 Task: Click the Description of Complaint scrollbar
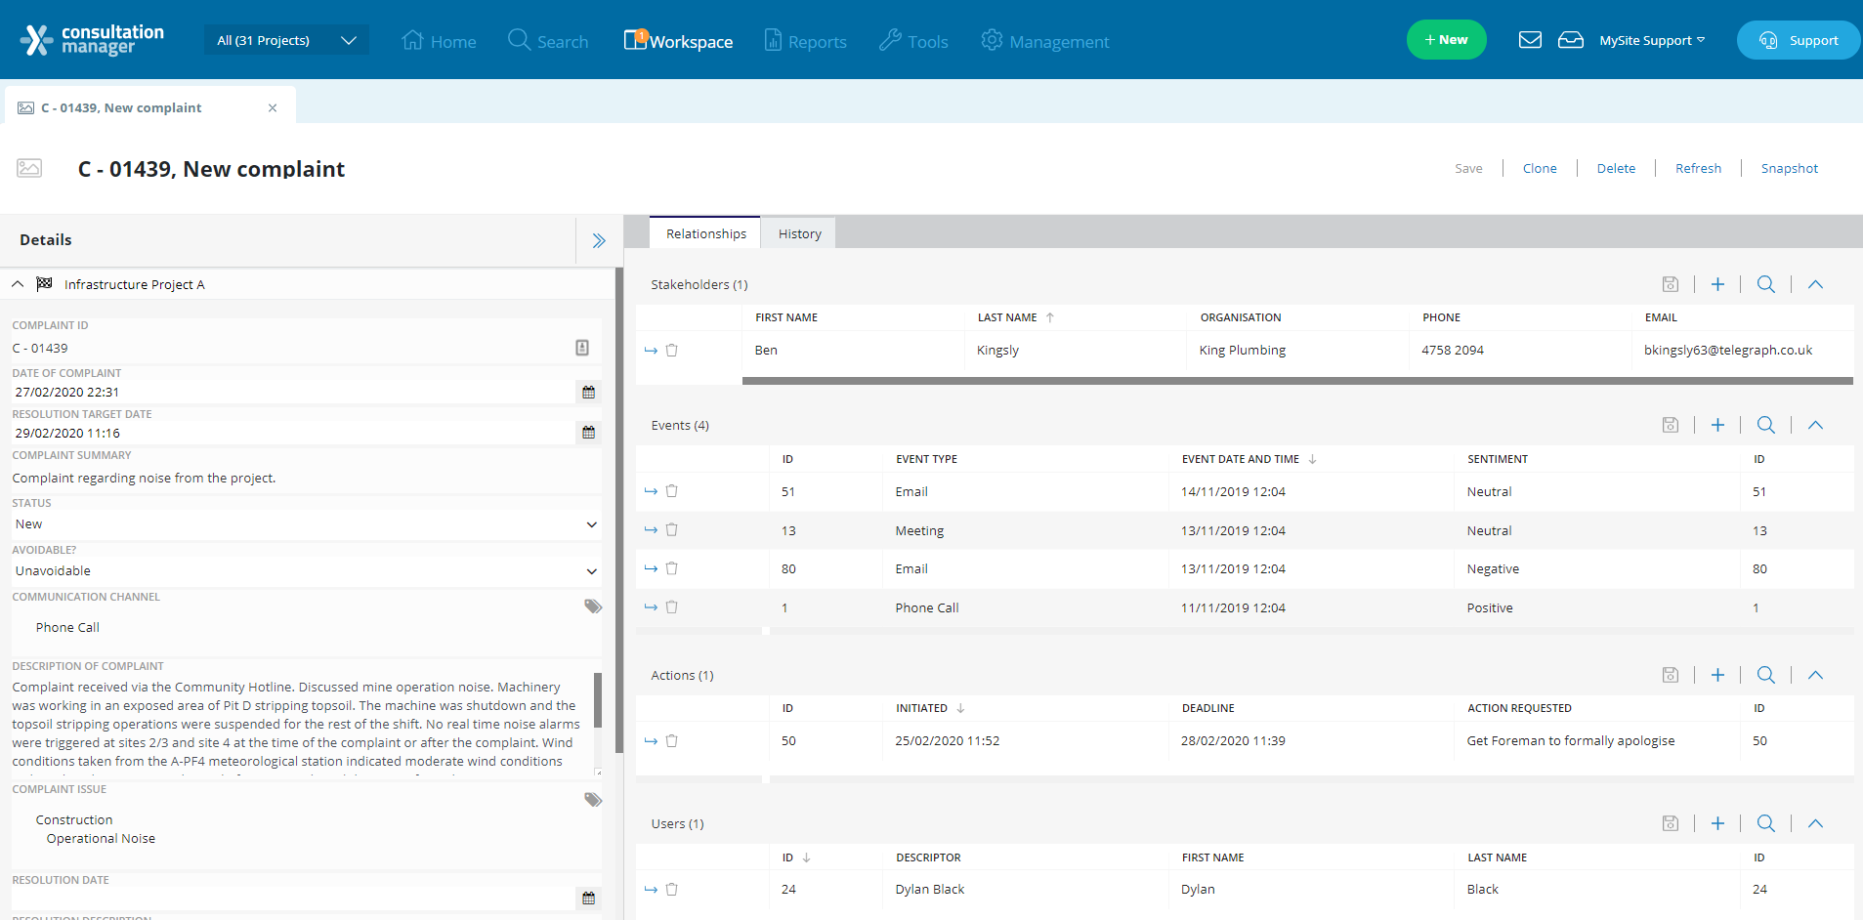tap(598, 699)
